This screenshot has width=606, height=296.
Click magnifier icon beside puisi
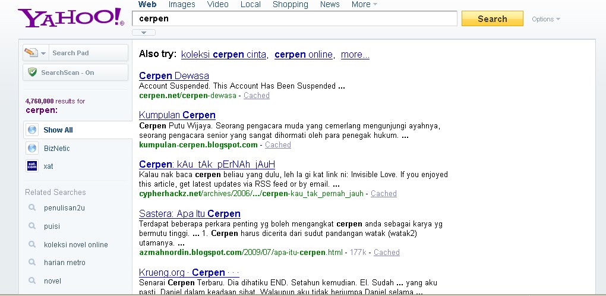32,226
